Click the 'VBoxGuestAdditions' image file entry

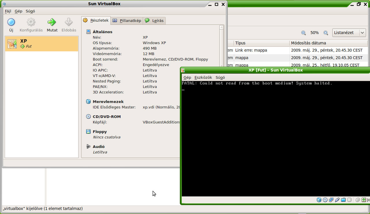point(161,122)
